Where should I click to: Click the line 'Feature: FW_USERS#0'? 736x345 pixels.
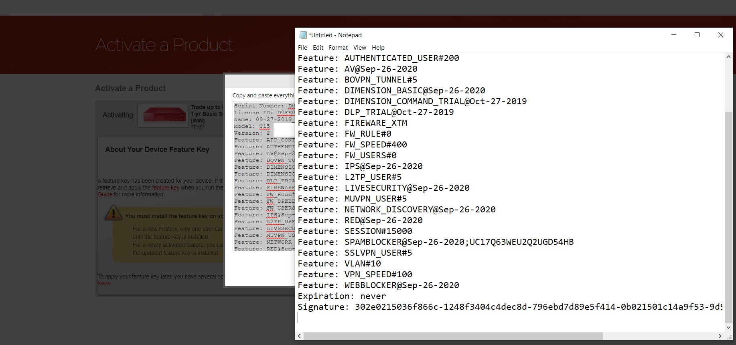[347, 155]
